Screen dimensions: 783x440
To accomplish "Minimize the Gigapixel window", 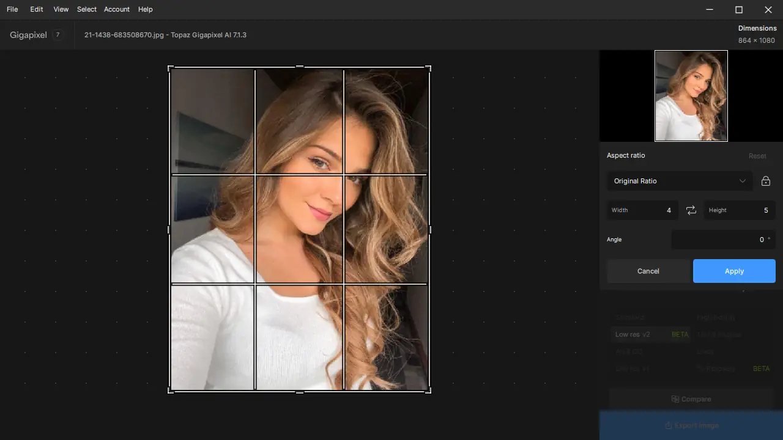I will point(710,9).
